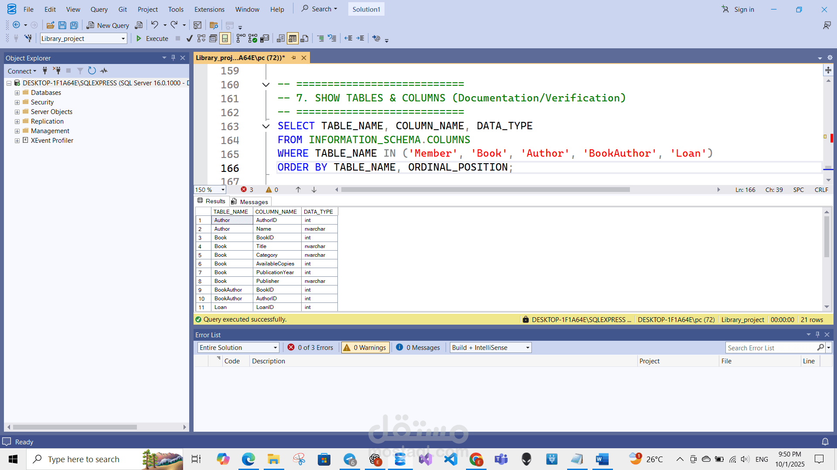Expand the Security node
Screen dimensions: 837x470
click(x=17, y=102)
